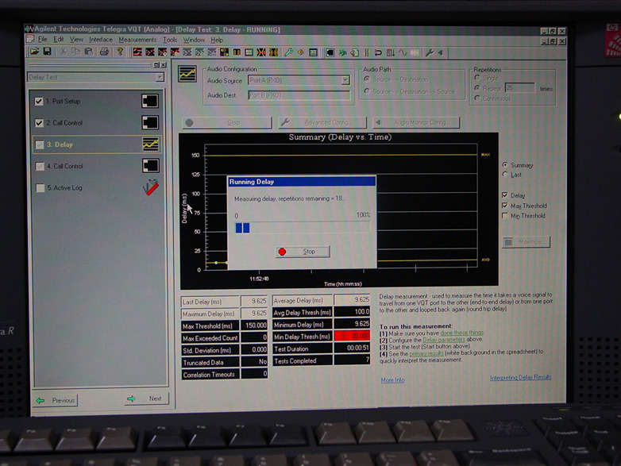The height and width of the screenshot is (466, 621).
Task: Click the Copy toolbar icon
Action: point(75,52)
